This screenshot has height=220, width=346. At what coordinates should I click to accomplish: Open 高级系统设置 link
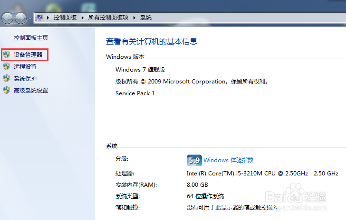click(x=31, y=90)
